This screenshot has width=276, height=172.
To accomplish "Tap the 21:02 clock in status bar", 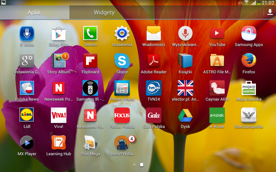I will coord(268,3).
